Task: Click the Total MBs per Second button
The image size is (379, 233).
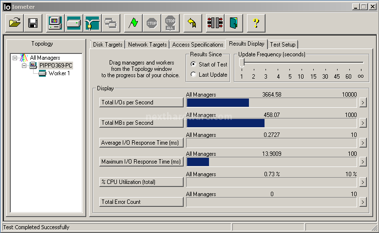Action: tap(141, 123)
